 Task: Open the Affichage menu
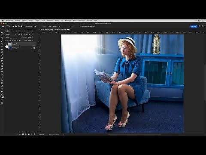tap(68, 21)
